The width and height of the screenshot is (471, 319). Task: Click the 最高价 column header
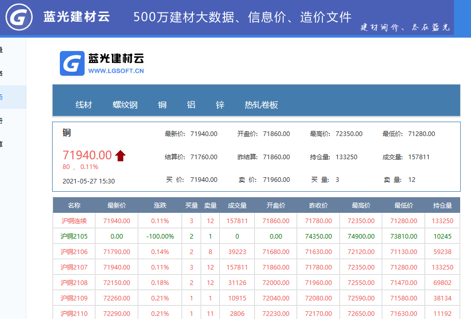pyautogui.click(x=361, y=205)
